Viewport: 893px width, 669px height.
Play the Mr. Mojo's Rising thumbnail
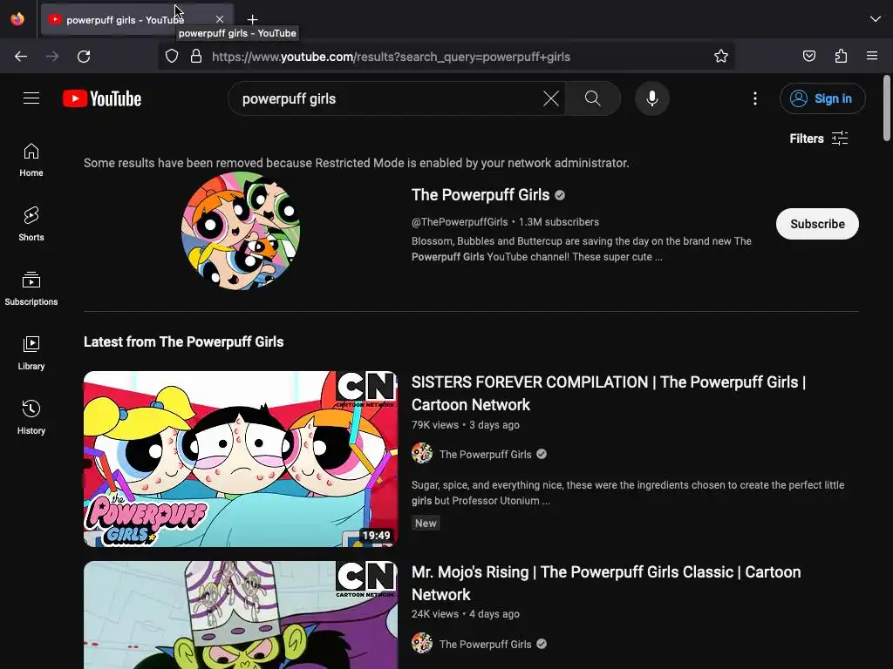click(241, 615)
